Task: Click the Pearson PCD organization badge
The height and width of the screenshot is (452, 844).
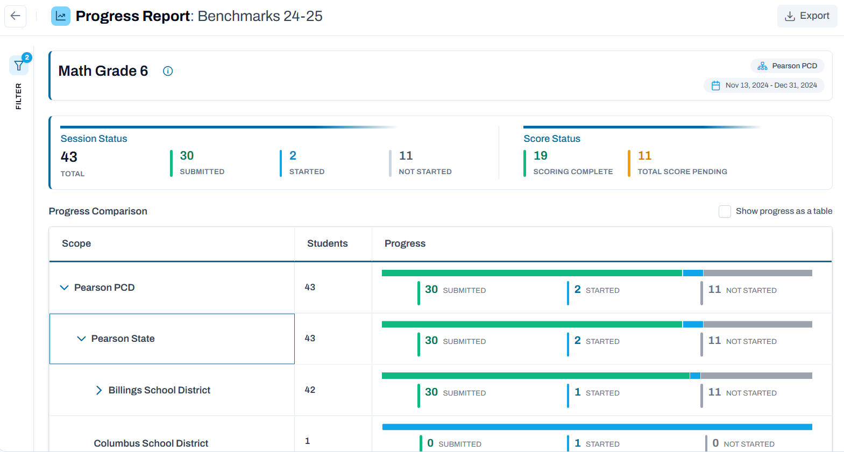Action: point(788,66)
